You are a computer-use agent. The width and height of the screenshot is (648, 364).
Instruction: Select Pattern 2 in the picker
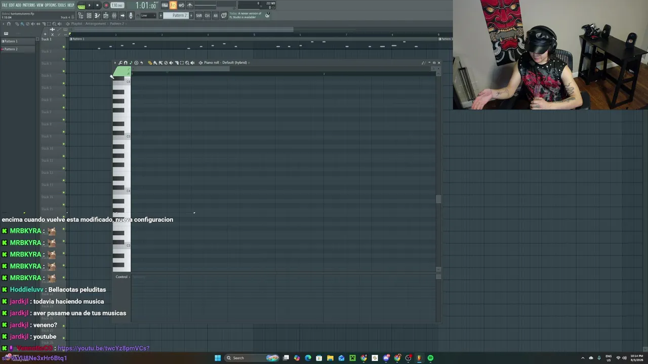[18, 49]
